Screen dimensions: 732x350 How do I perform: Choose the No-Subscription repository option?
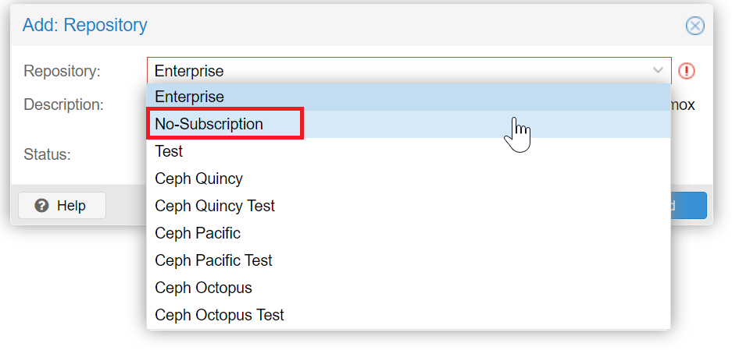point(409,124)
